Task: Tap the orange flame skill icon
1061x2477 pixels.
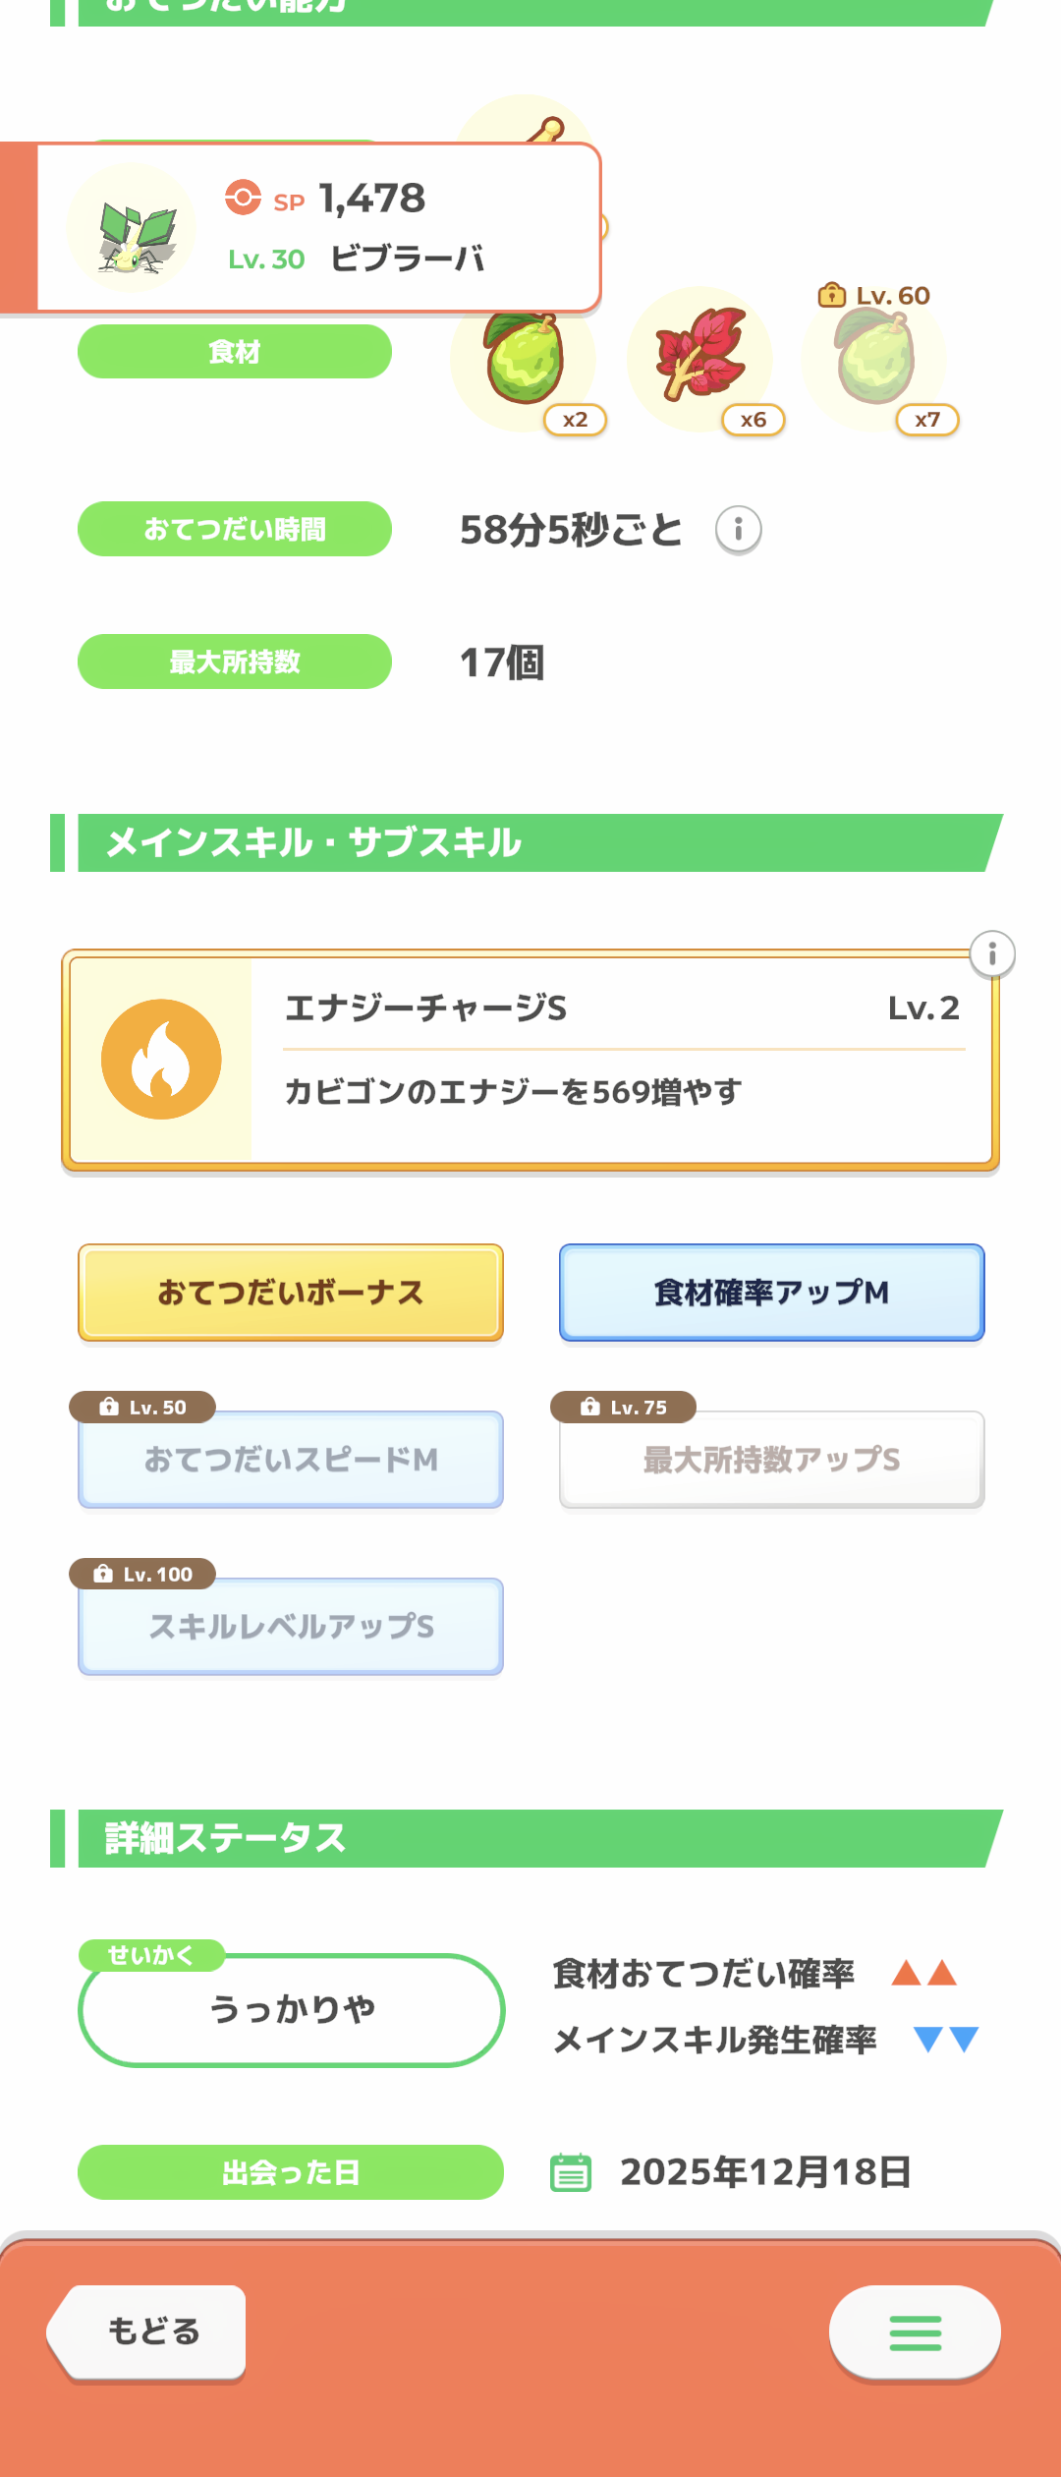Action: tap(161, 1060)
